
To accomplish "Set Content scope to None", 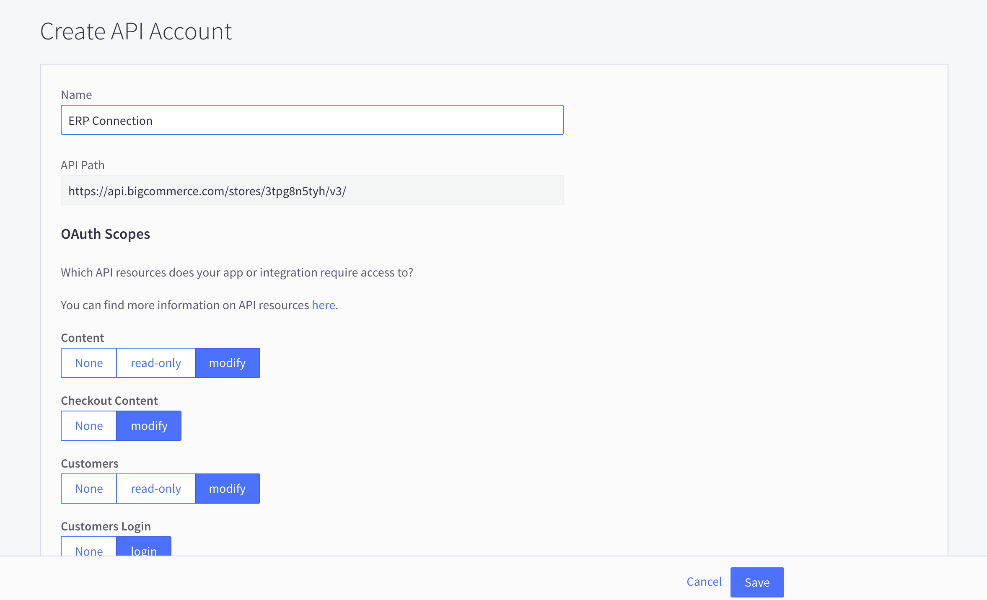I will [x=89, y=363].
